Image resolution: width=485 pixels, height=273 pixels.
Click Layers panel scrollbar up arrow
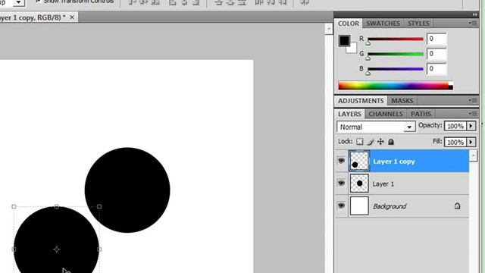tap(473, 155)
